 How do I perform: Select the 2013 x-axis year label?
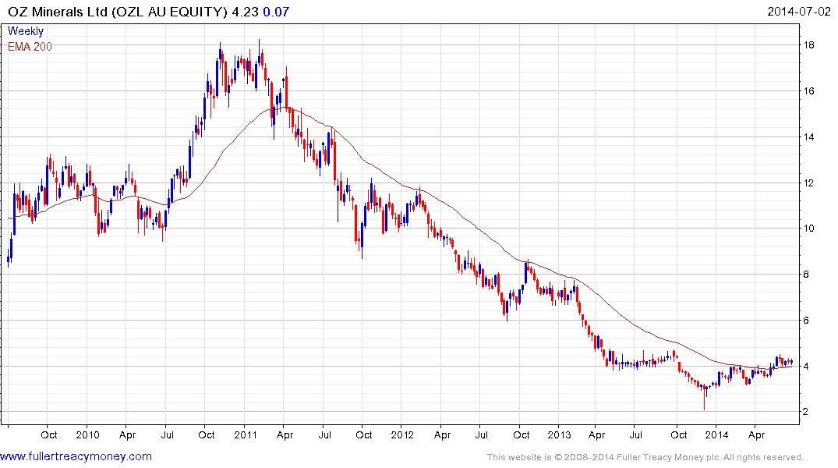coord(559,434)
